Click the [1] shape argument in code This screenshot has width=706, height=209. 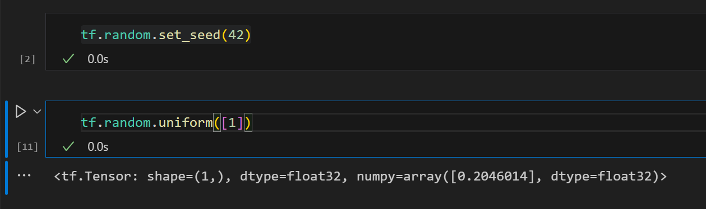(x=233, y=122)
